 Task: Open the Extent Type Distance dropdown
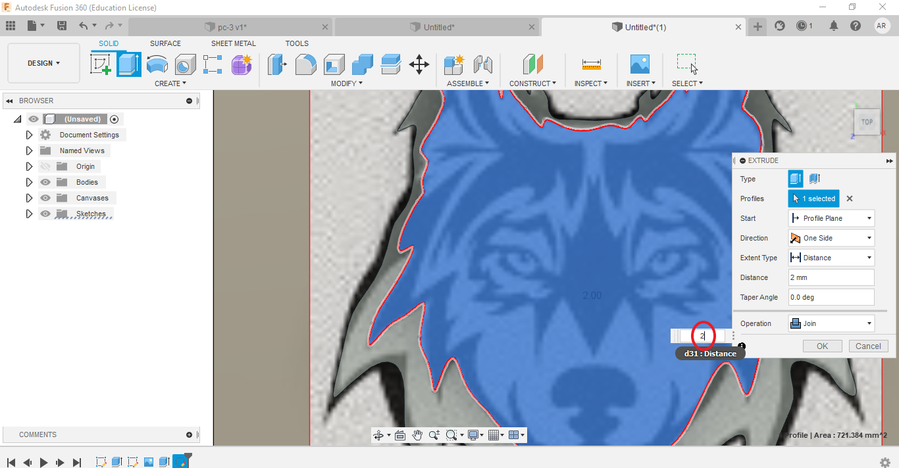click(831, 258)
